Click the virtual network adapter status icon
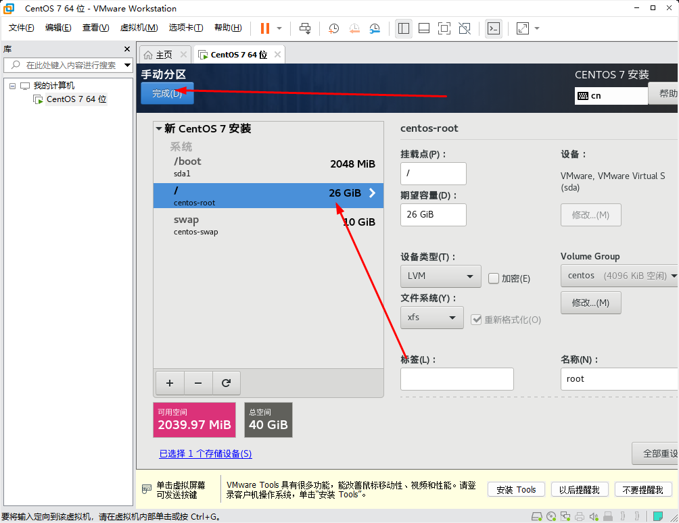 565,516
